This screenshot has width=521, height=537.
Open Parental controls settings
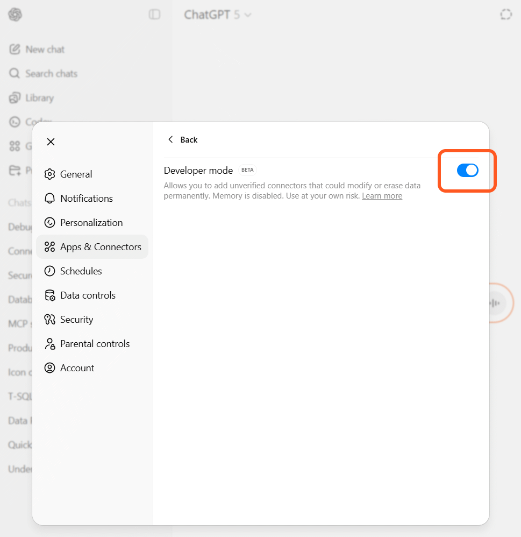[x=95, y=343]
